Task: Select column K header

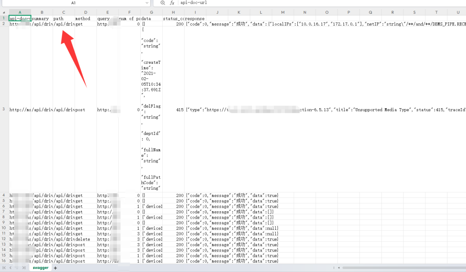Action: 239,13
